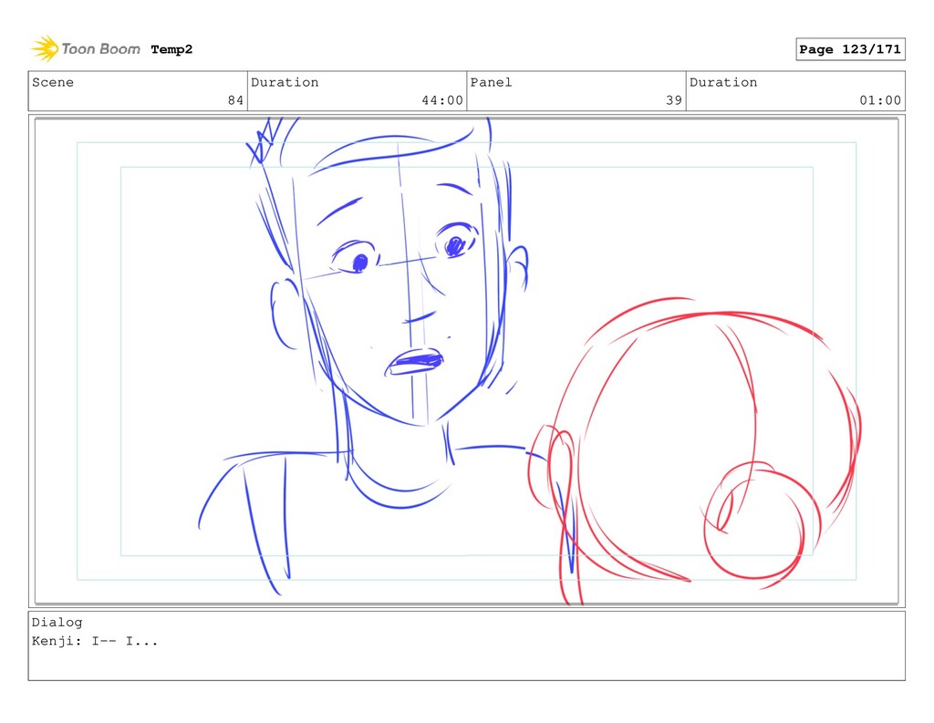Click the red-haired character sketch

click(x=694, y=450)
